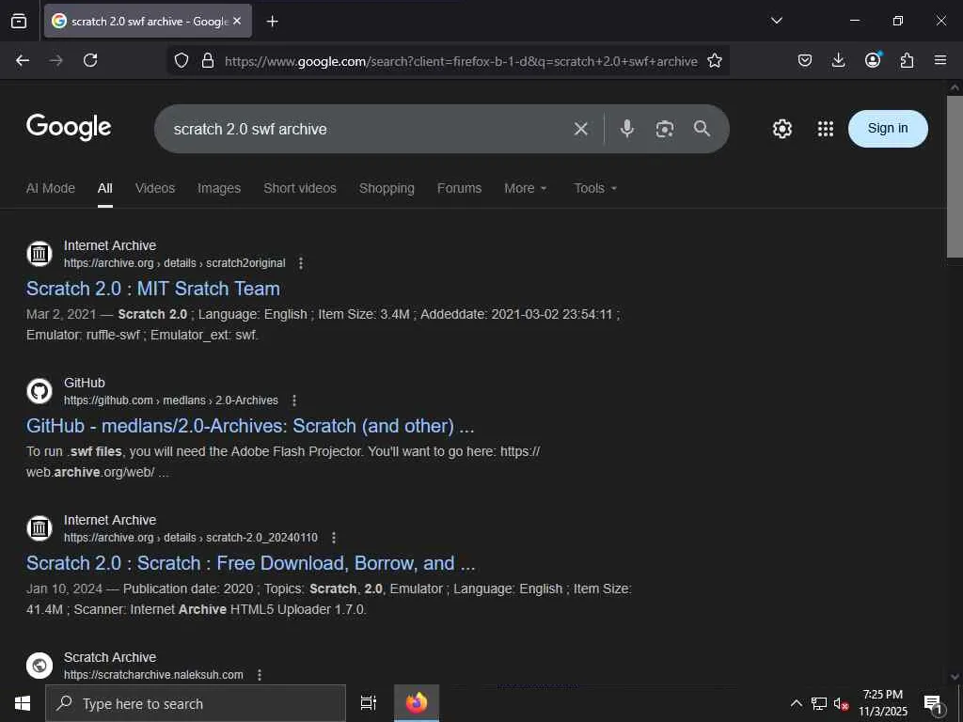Switch to Videos results tab

pyautogui.click(x=155, y=188)
